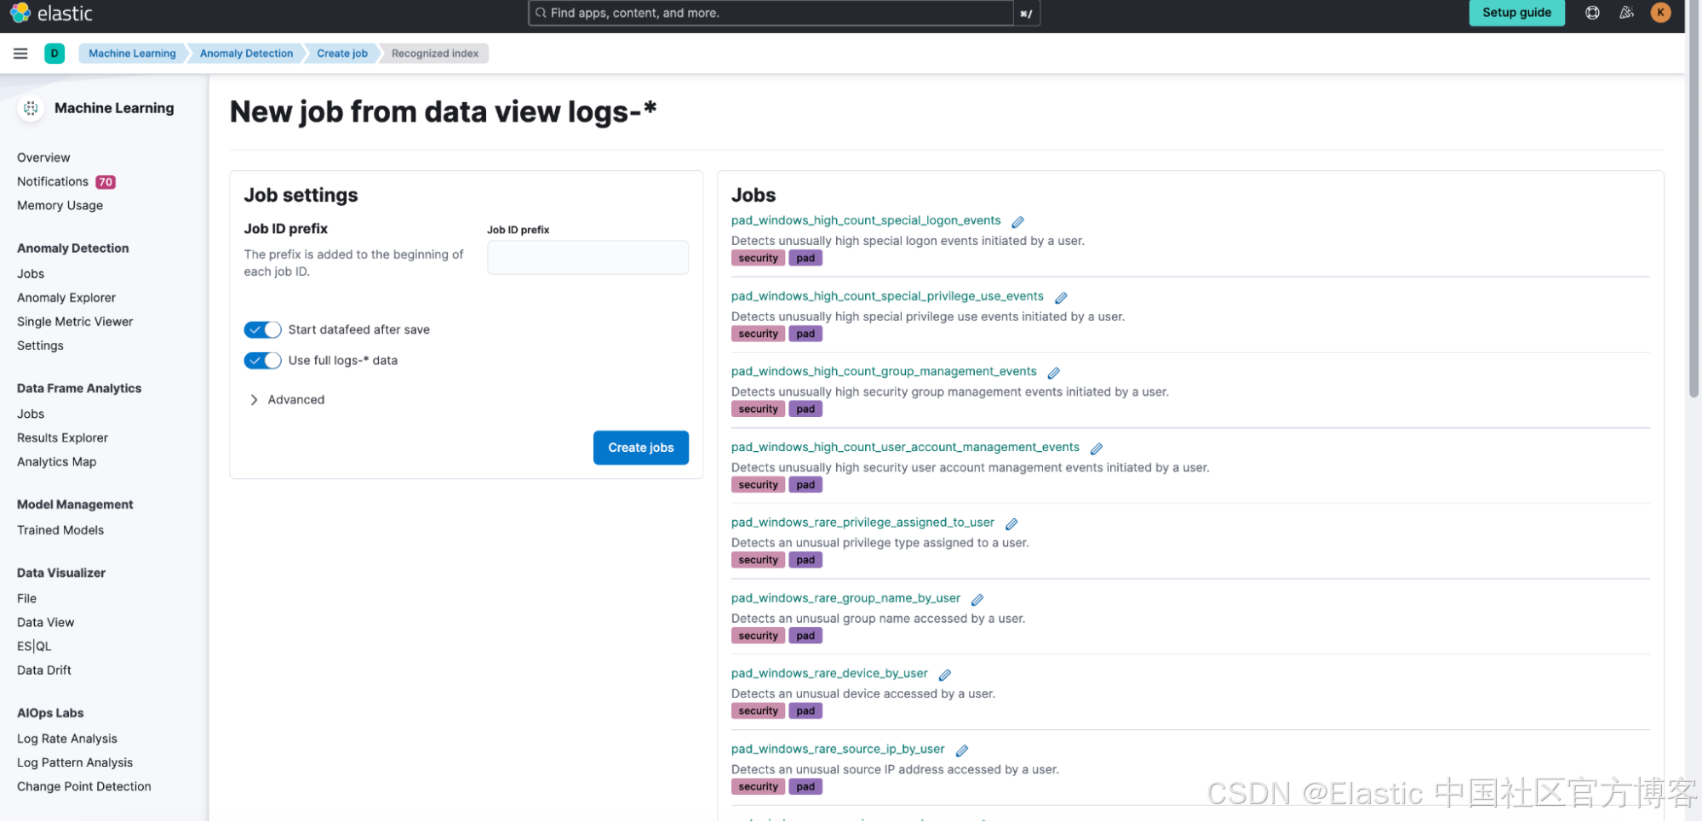The image size is (1702, 822).
Task: Toggle Use full logs-* data
Action: [x=262, y=361]
